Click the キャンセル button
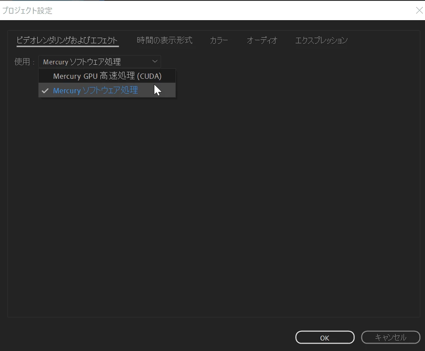 (391, 337)
